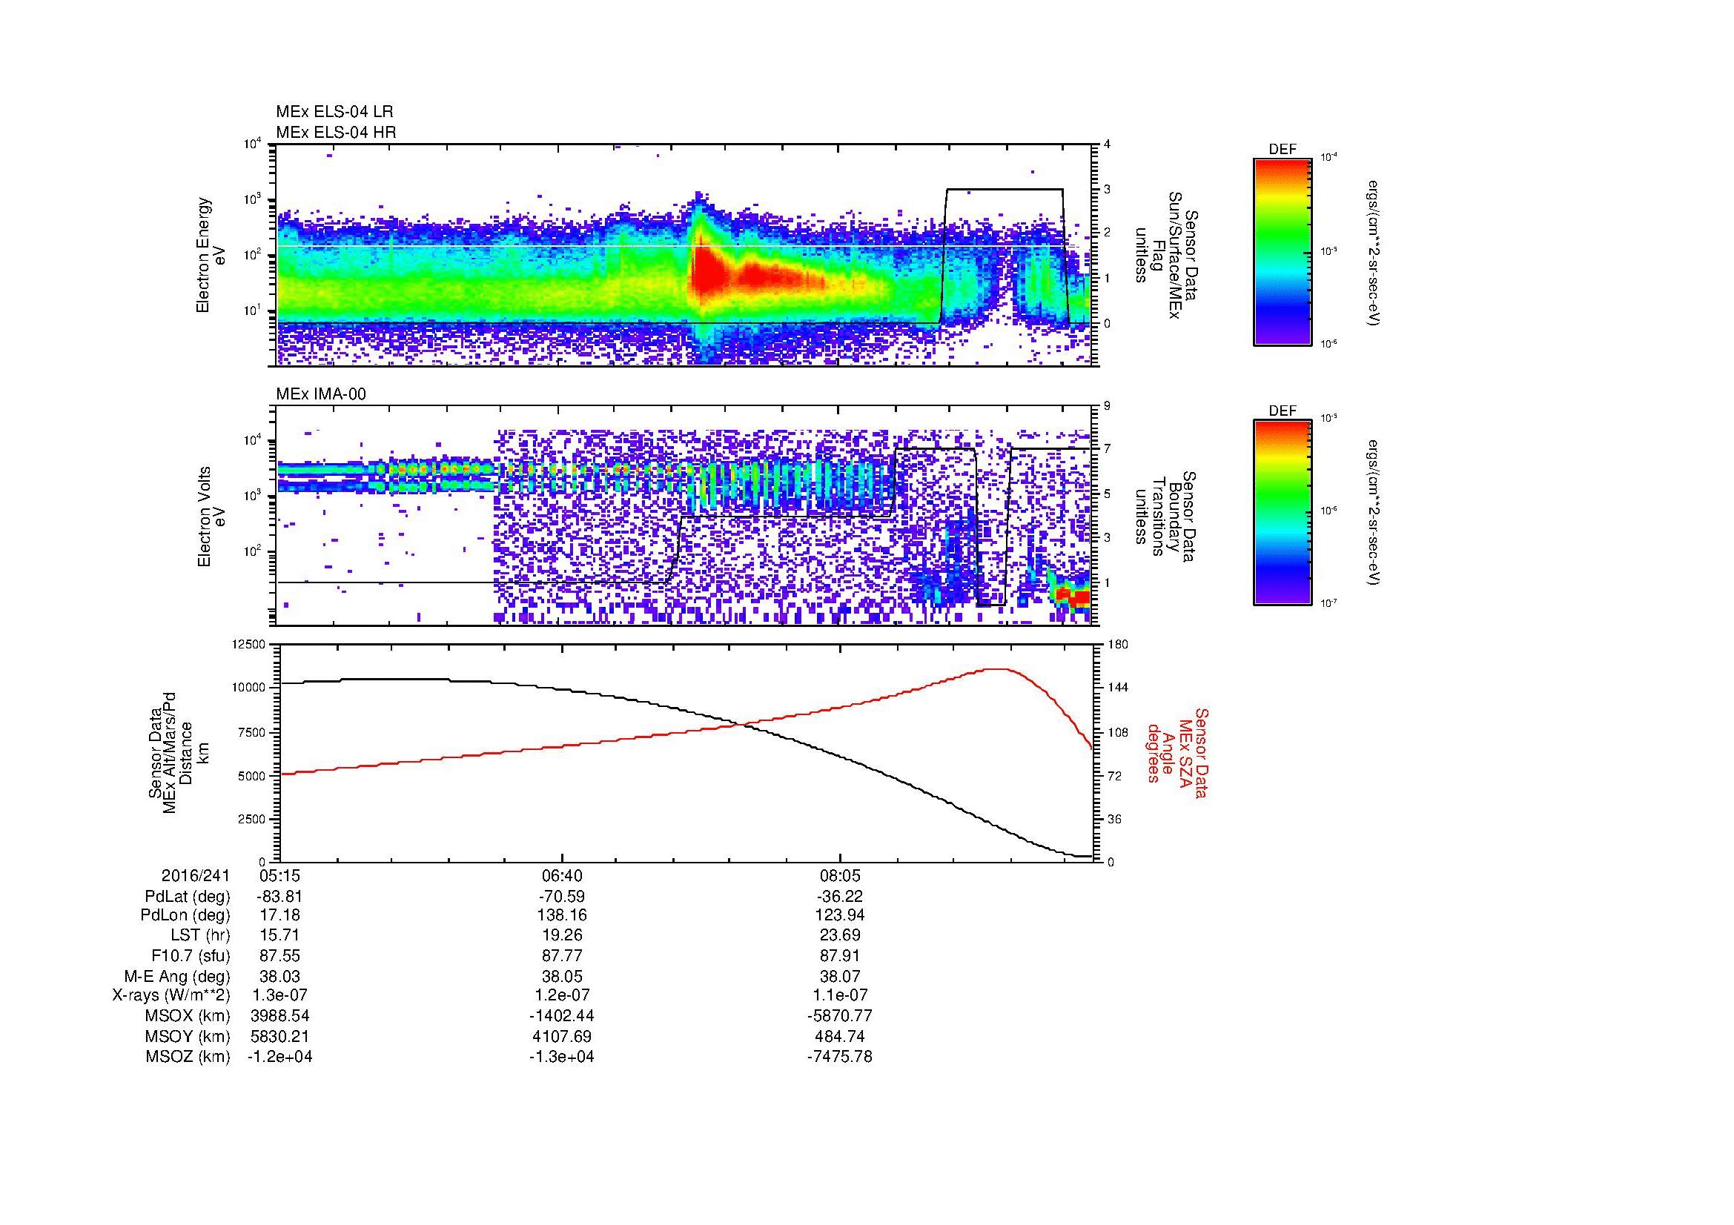Click the X-rays value '1.3e-07'
The height and width of the screenshot is (1225, 1734).
(x=280, y=995)
